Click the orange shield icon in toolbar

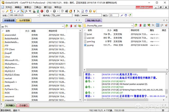click(x=94, y=11)
